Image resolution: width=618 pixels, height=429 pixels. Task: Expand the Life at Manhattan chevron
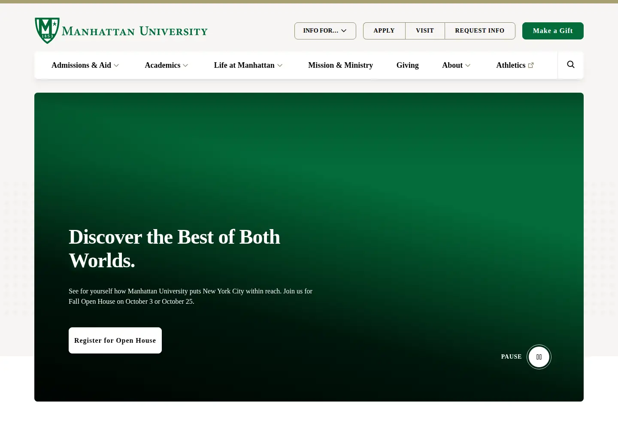click(280, 66)
